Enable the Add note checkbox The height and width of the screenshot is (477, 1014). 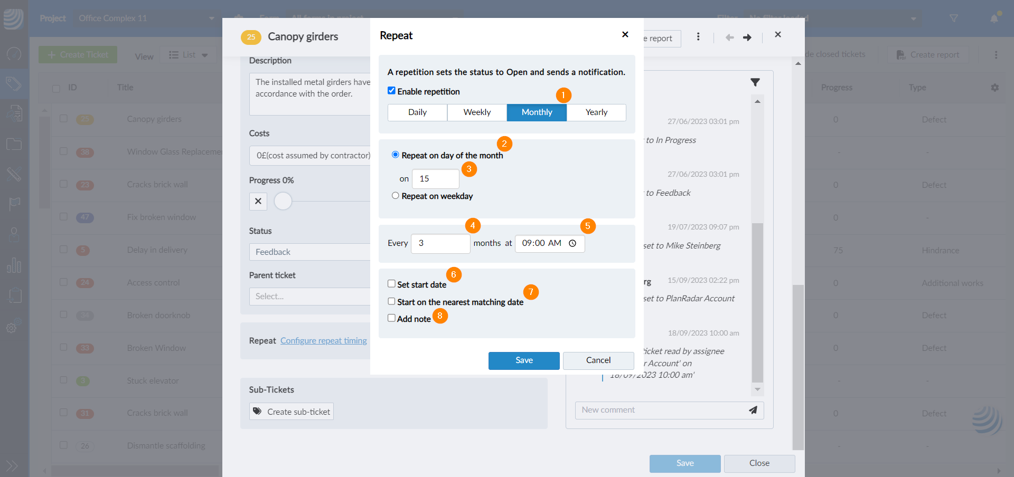(x=391, y=318)
